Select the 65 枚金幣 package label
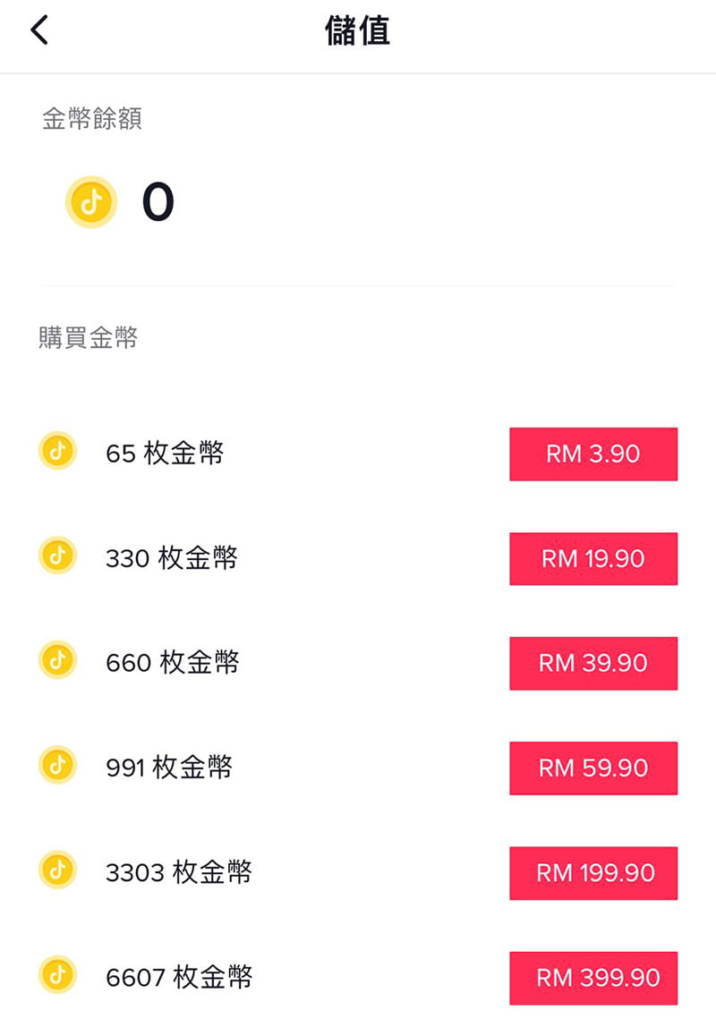Image resolution: width=716 pixels, height=1027 pixels. click(x=165, y=454)
